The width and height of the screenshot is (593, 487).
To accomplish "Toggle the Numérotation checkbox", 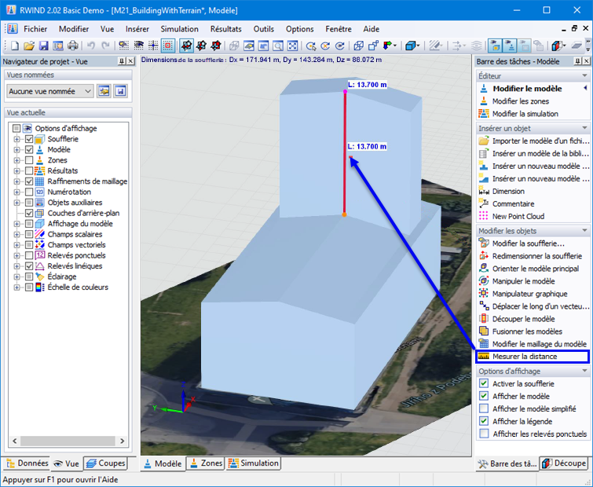I will click(x=29, y=192).
